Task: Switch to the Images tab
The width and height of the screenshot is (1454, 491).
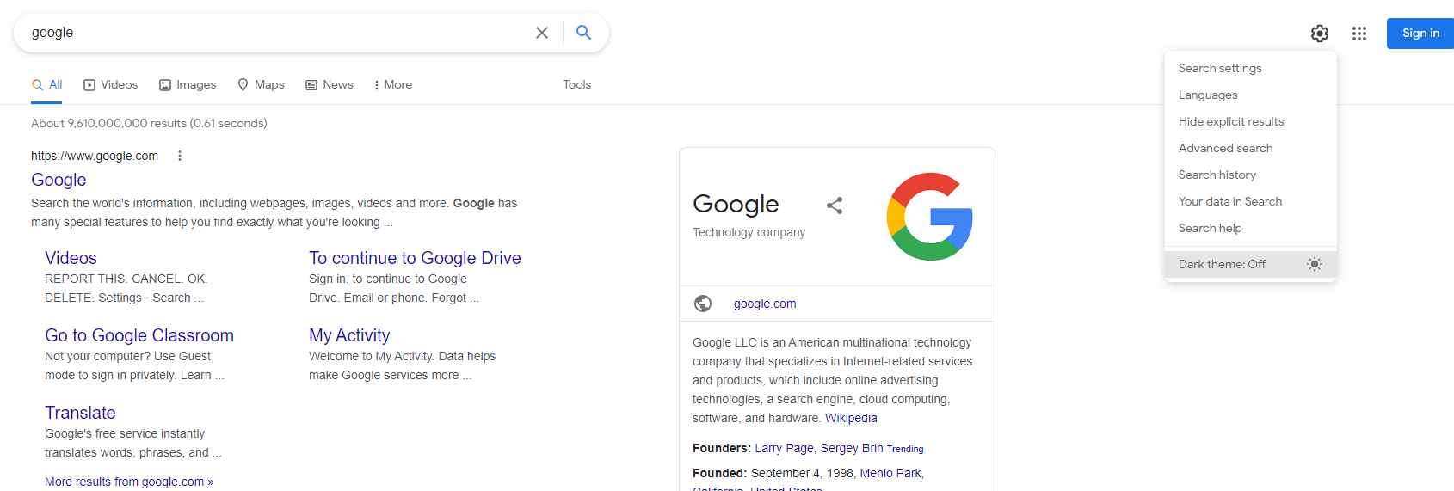Action: [x=188, y=84]
